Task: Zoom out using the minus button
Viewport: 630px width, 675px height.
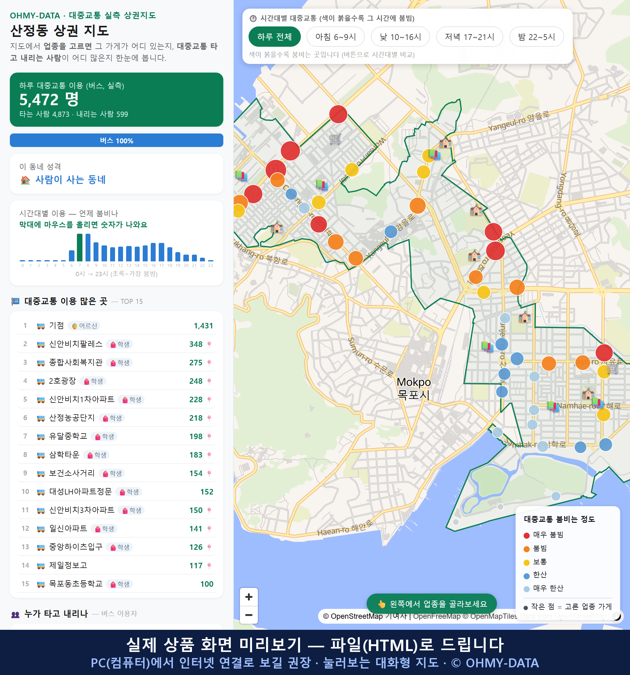Action: click(x=249, y=615)
